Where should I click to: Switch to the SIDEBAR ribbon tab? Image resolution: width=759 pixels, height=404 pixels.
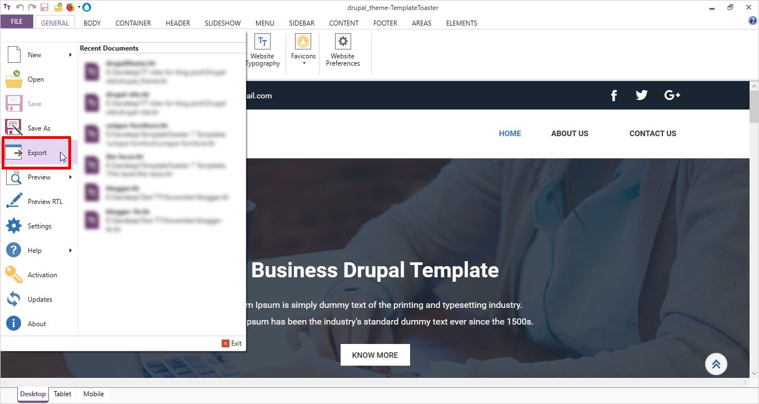point(302,23)
